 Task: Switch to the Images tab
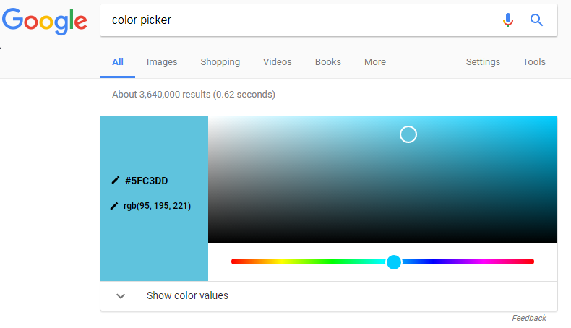[x=162, y=62]
